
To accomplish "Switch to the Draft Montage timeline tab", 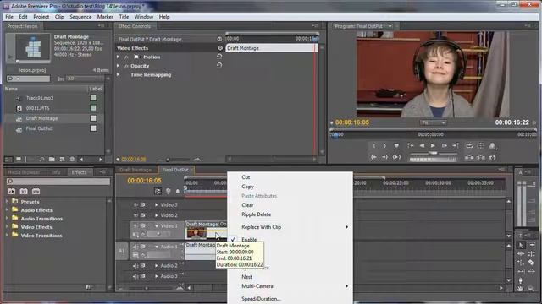I will pos(135,170).
